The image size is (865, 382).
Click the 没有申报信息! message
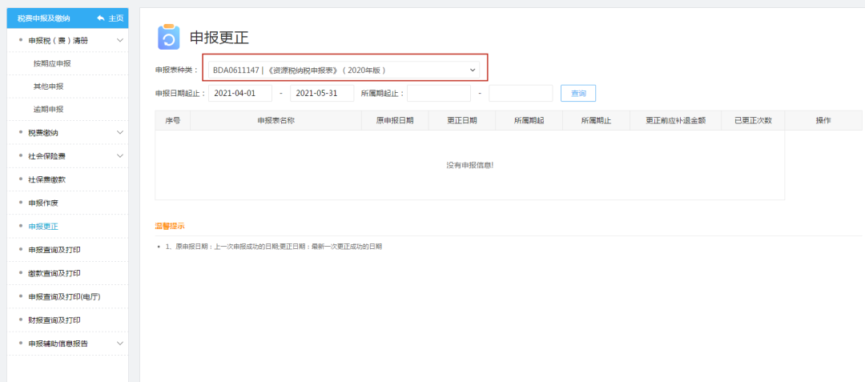(470, 165)
